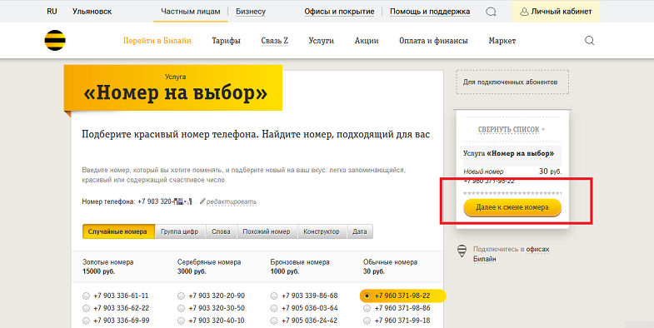Switch to the Дата tab

coord(360,231)
